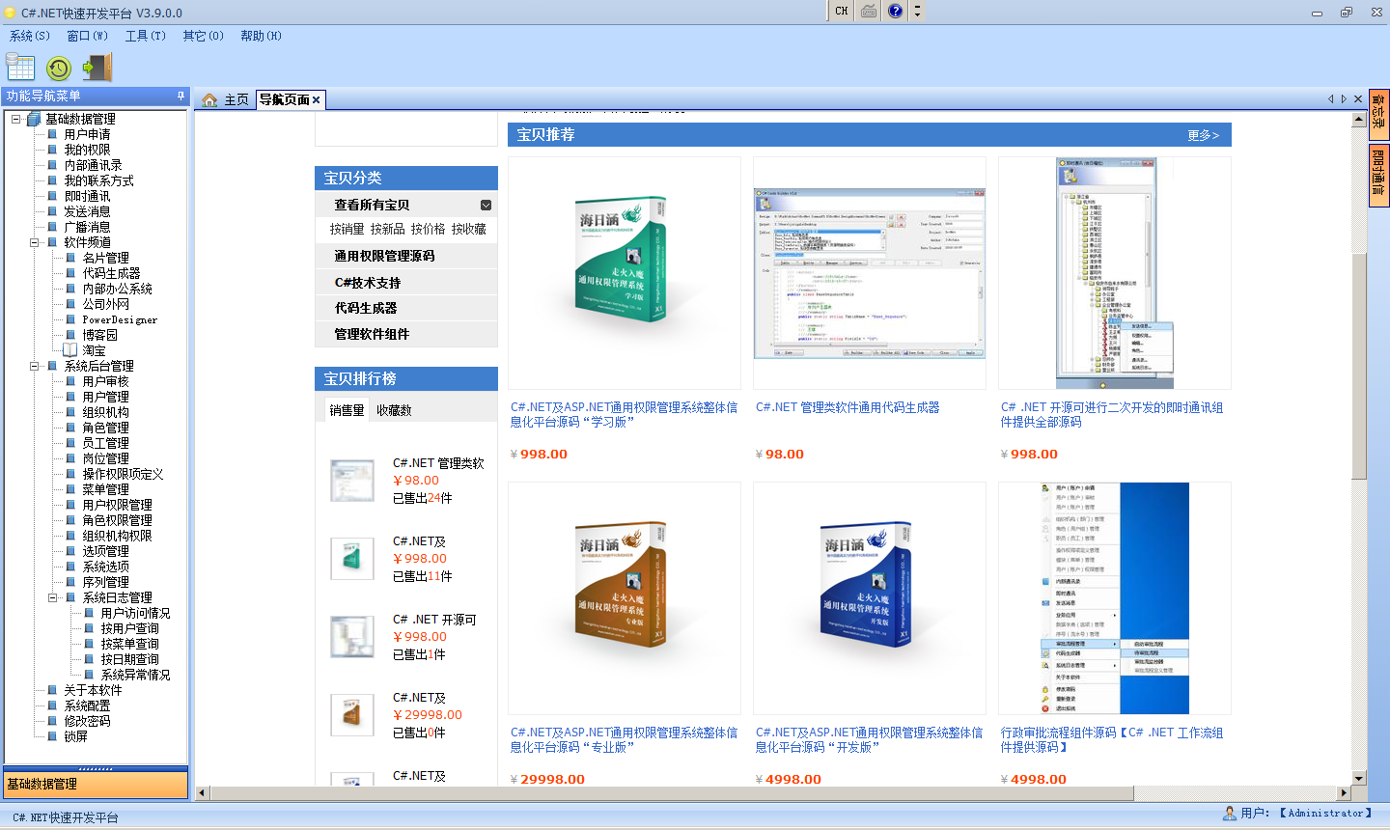Click the green clock history toolbar icon
Image resolution: width=1390 pixels, height=830 pixels.
pos(59,68)
